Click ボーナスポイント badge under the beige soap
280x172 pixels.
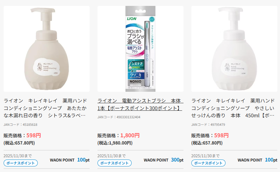click(x=21, y=163)
